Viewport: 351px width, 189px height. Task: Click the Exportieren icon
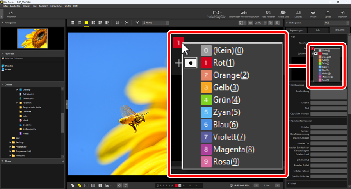click(342, 14)
